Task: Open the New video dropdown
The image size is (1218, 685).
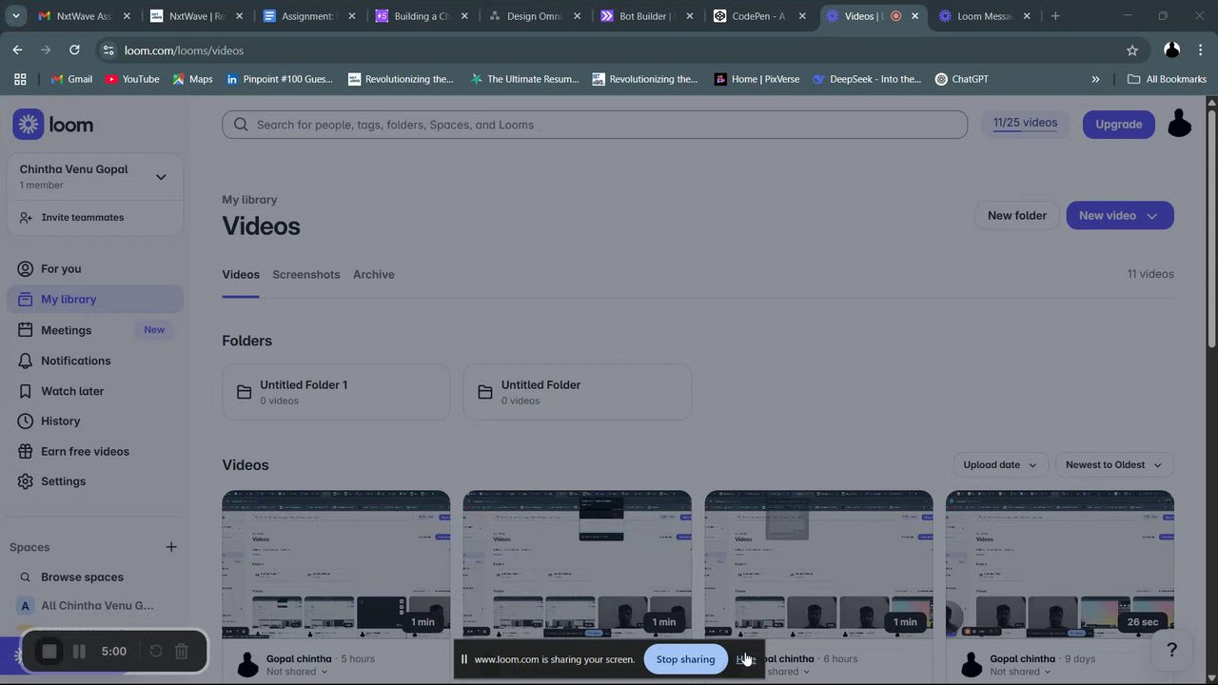Action: pyautogui.click(x=1120, y=216)
